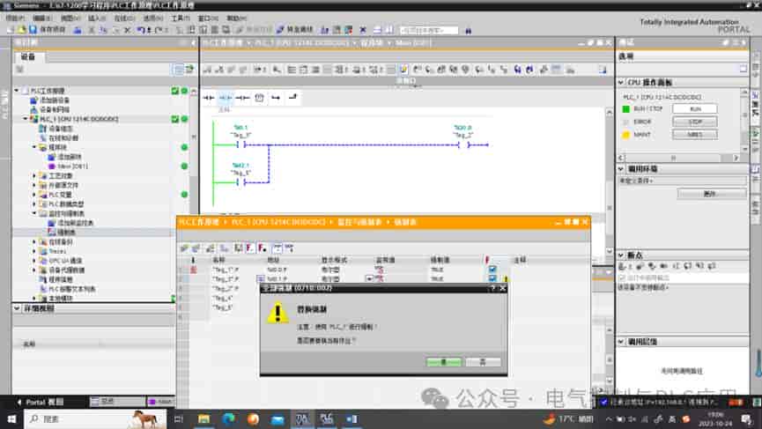Viewport: 762px width, 429px height.
Task: Click the start forcing F icon
Action: (250, 248)
